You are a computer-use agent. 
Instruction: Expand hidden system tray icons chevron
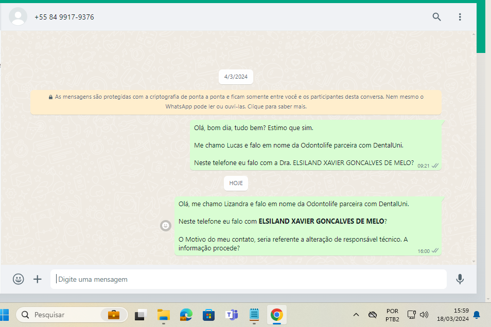pyautogui.click(x=356, y=314)
